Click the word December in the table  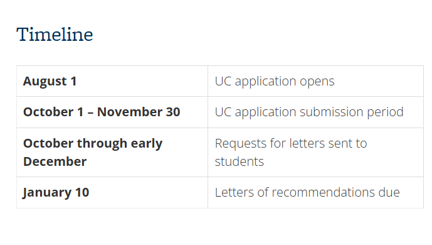55,161
